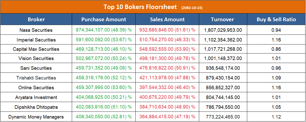Select Capital Max buy-sell ratio 0.86

coord(276,49)
